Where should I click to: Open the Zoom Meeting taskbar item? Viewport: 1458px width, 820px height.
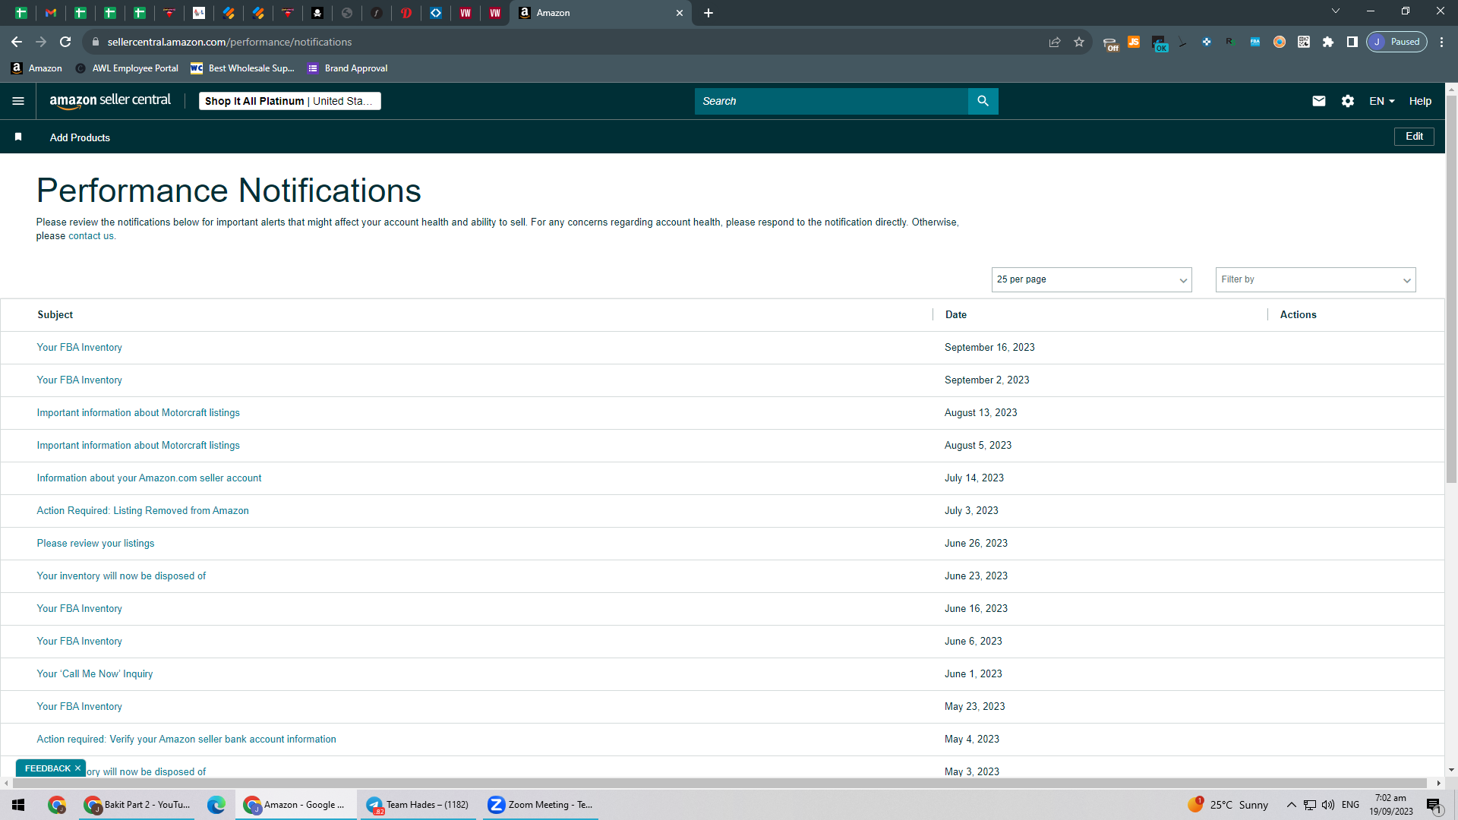pos(540,805)
